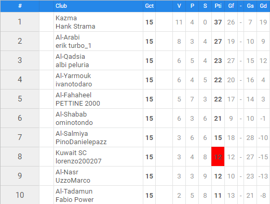
Task: Open erik turbo_1 manager profile
Action: click(73, 46)
